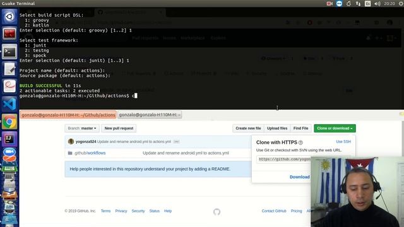Open the Clone or download dropdown

click(x=335, y=128)
